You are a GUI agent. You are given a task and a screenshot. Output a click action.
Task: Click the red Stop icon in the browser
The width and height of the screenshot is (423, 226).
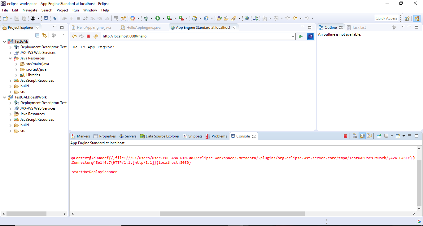pos(88,36)
